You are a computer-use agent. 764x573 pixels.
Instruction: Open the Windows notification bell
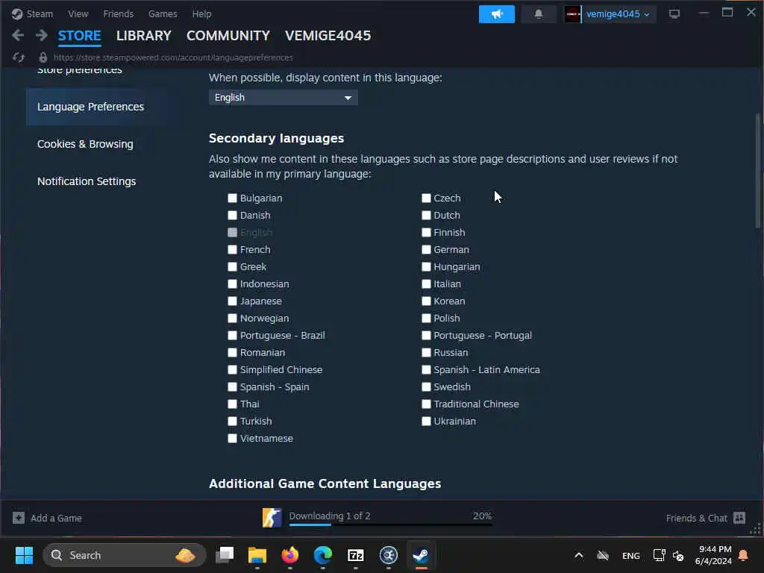[743, 555]
